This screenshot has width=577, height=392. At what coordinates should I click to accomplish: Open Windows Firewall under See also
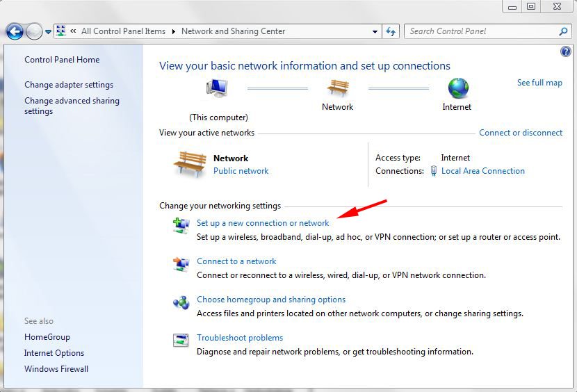click(x=56, y=369)
